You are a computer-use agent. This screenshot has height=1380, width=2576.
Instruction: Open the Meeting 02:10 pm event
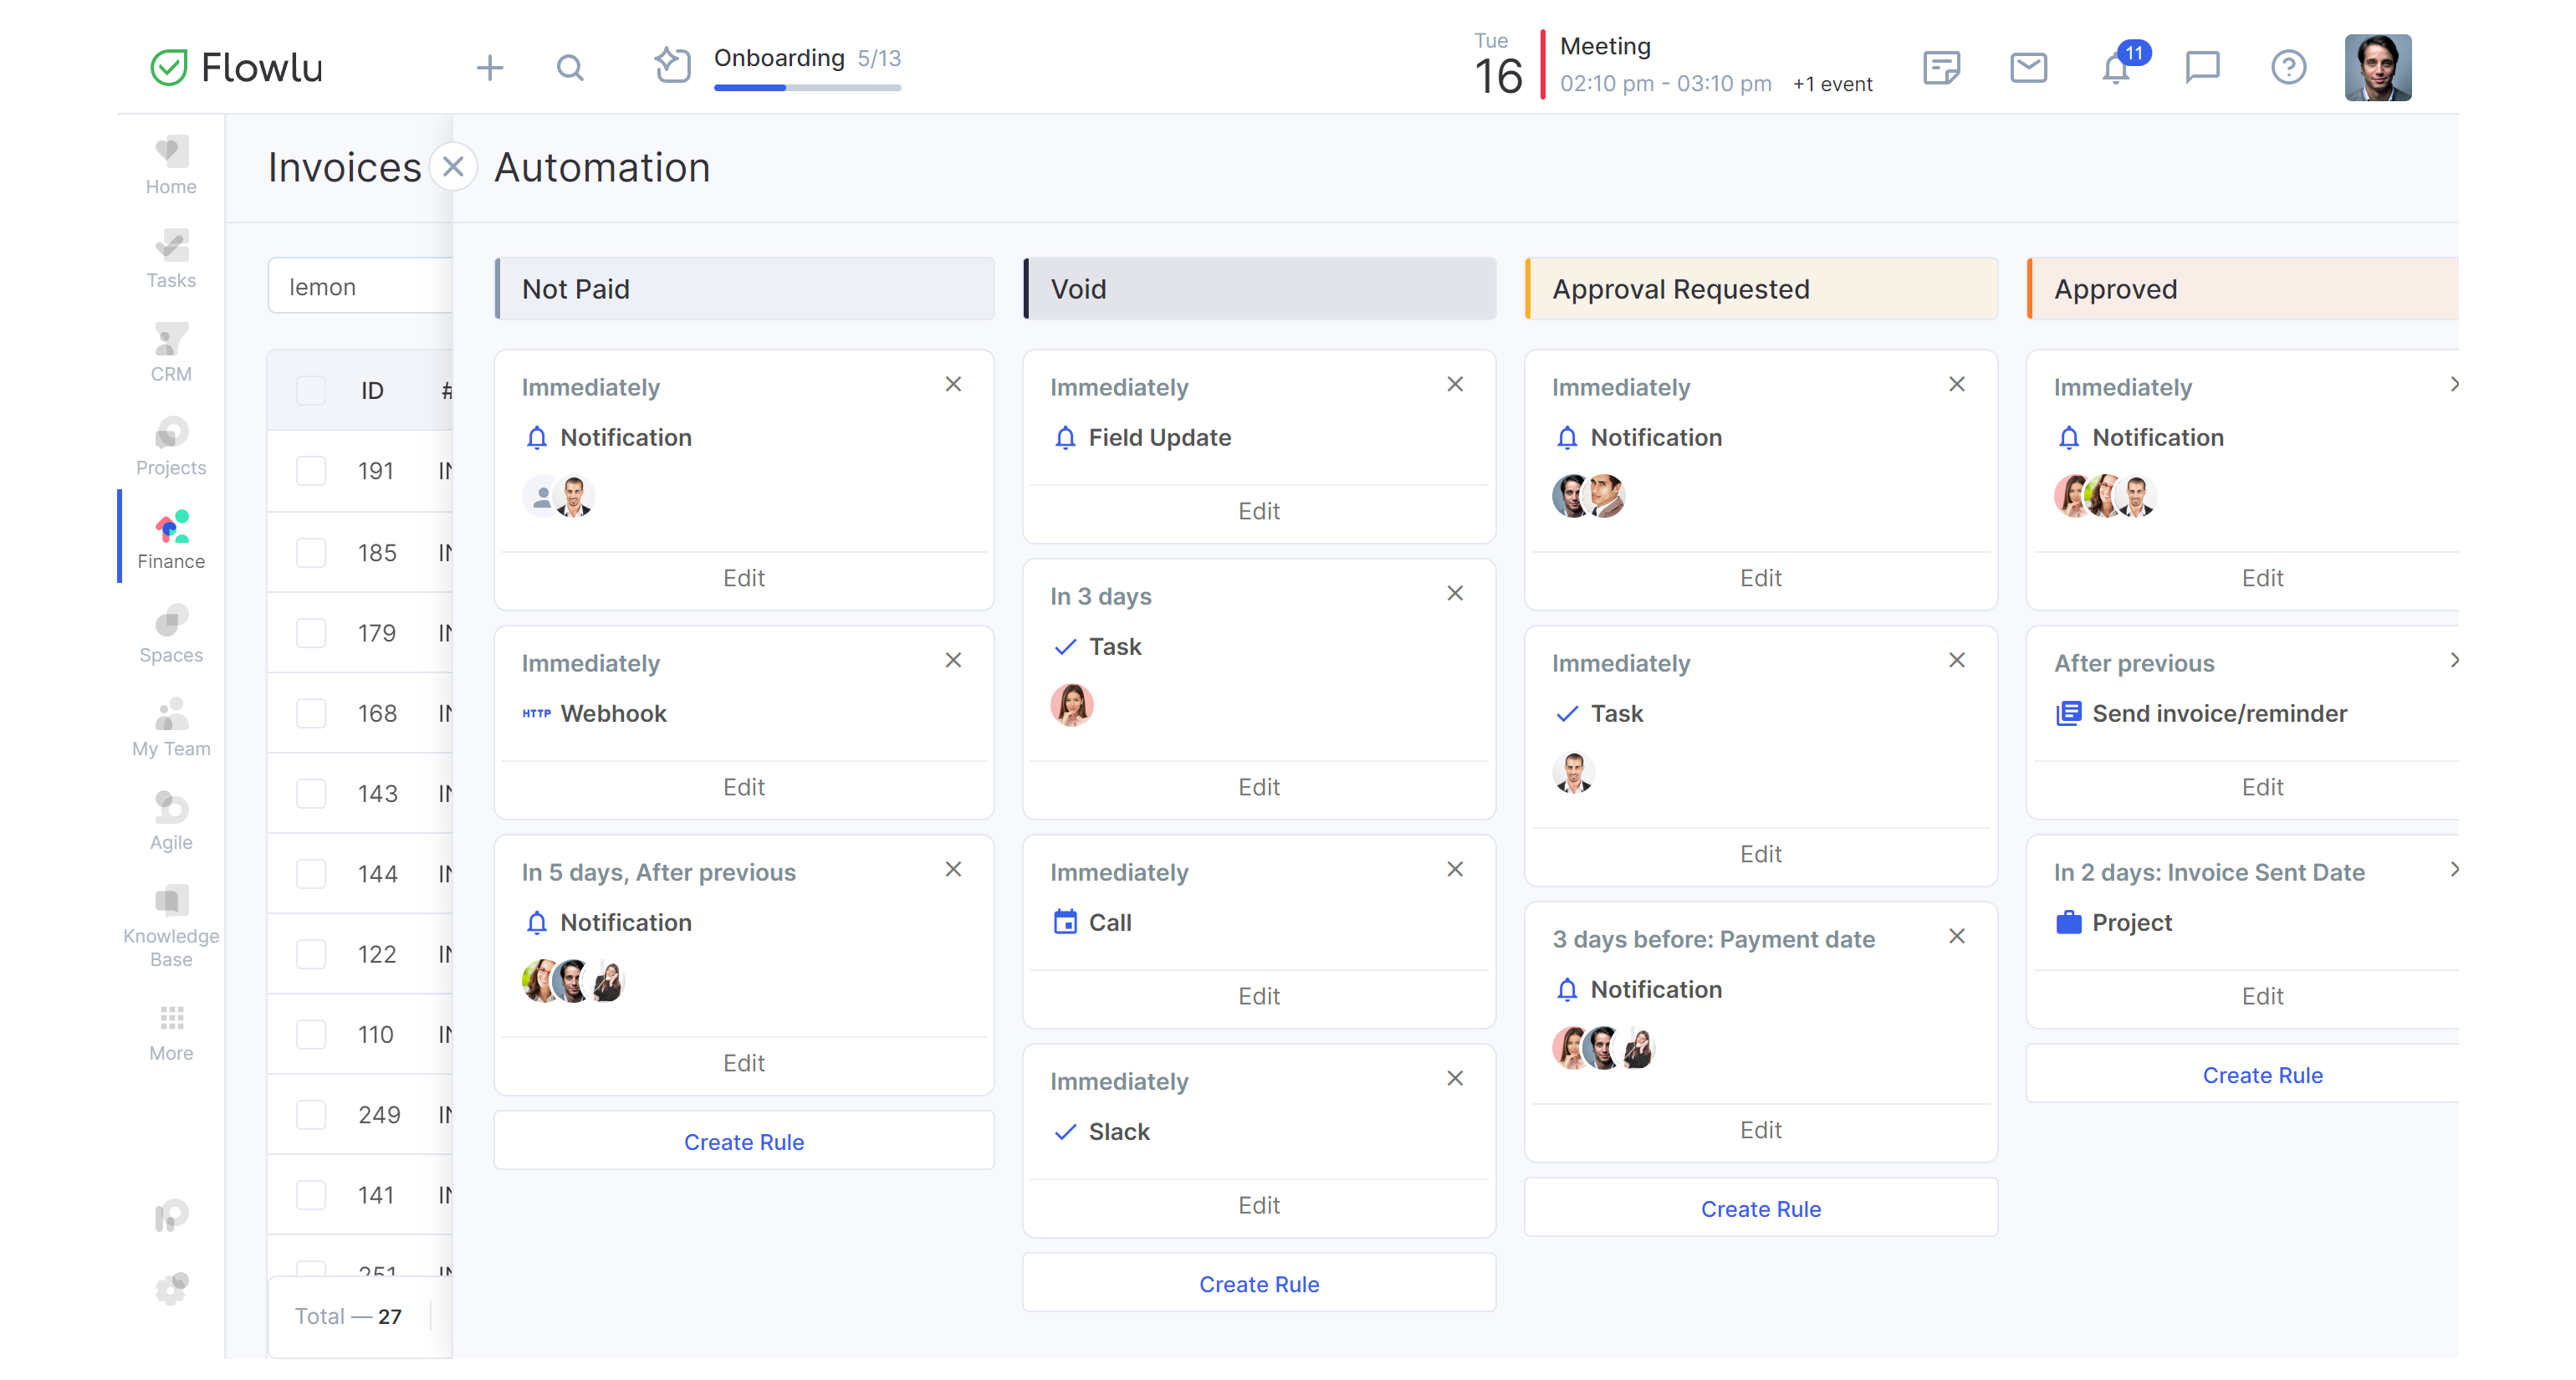[1665, 65]
